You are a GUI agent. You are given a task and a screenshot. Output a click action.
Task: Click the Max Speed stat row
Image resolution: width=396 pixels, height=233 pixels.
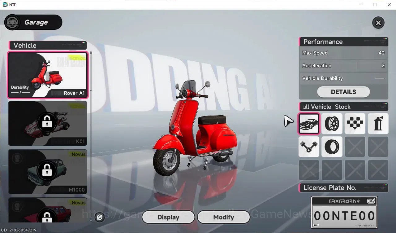343,53
